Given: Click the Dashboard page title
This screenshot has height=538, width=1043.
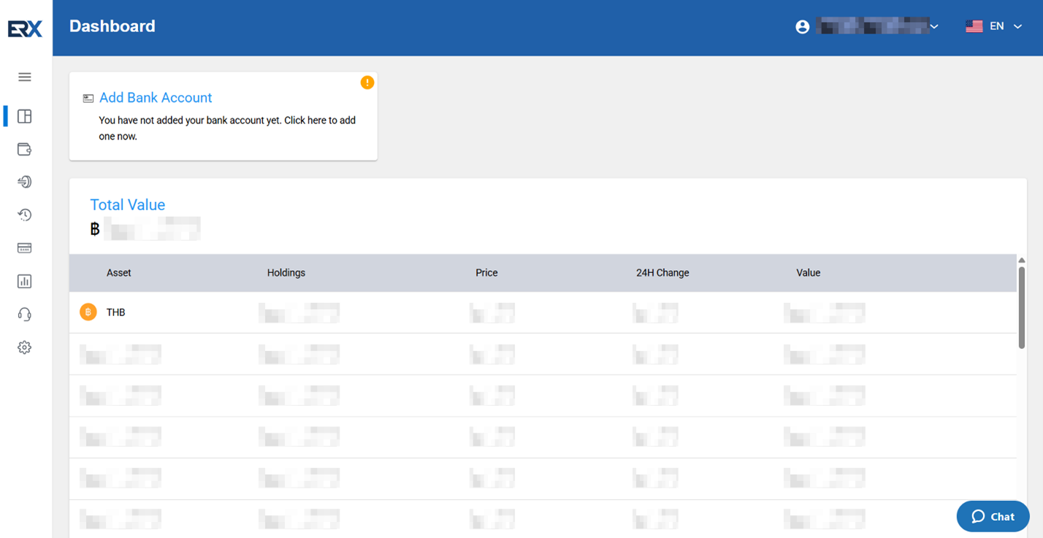Looking at the screenshot, I should (112, 26).
